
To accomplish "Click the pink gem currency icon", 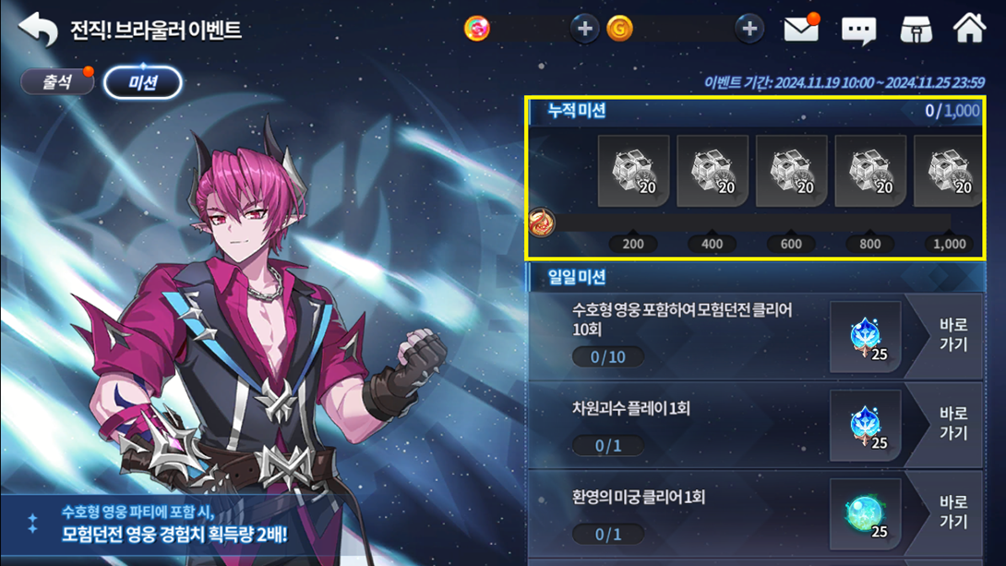I will [x=476, y=29].
